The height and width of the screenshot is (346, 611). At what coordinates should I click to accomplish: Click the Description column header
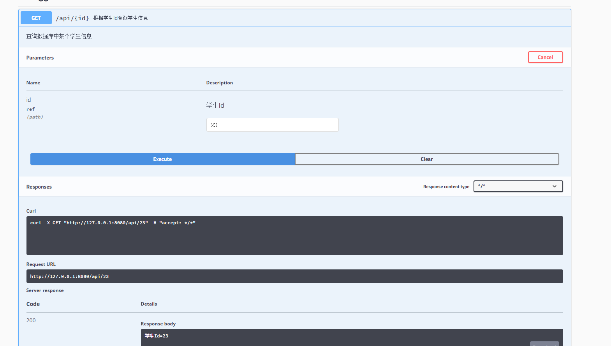click(220, 83)
